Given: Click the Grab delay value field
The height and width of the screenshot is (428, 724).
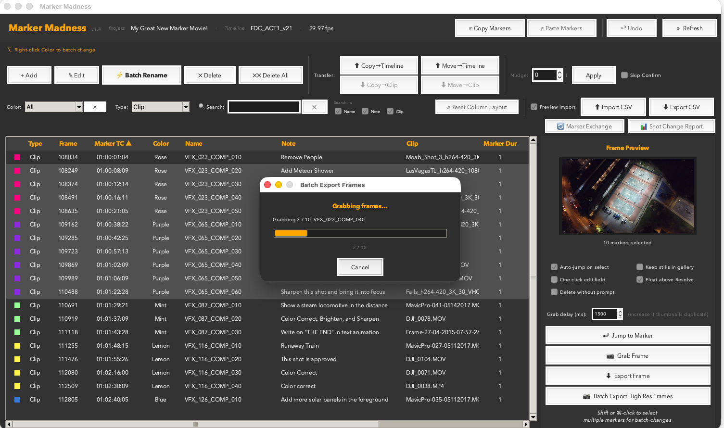Looking at the screenshot, I should [605, 314].
